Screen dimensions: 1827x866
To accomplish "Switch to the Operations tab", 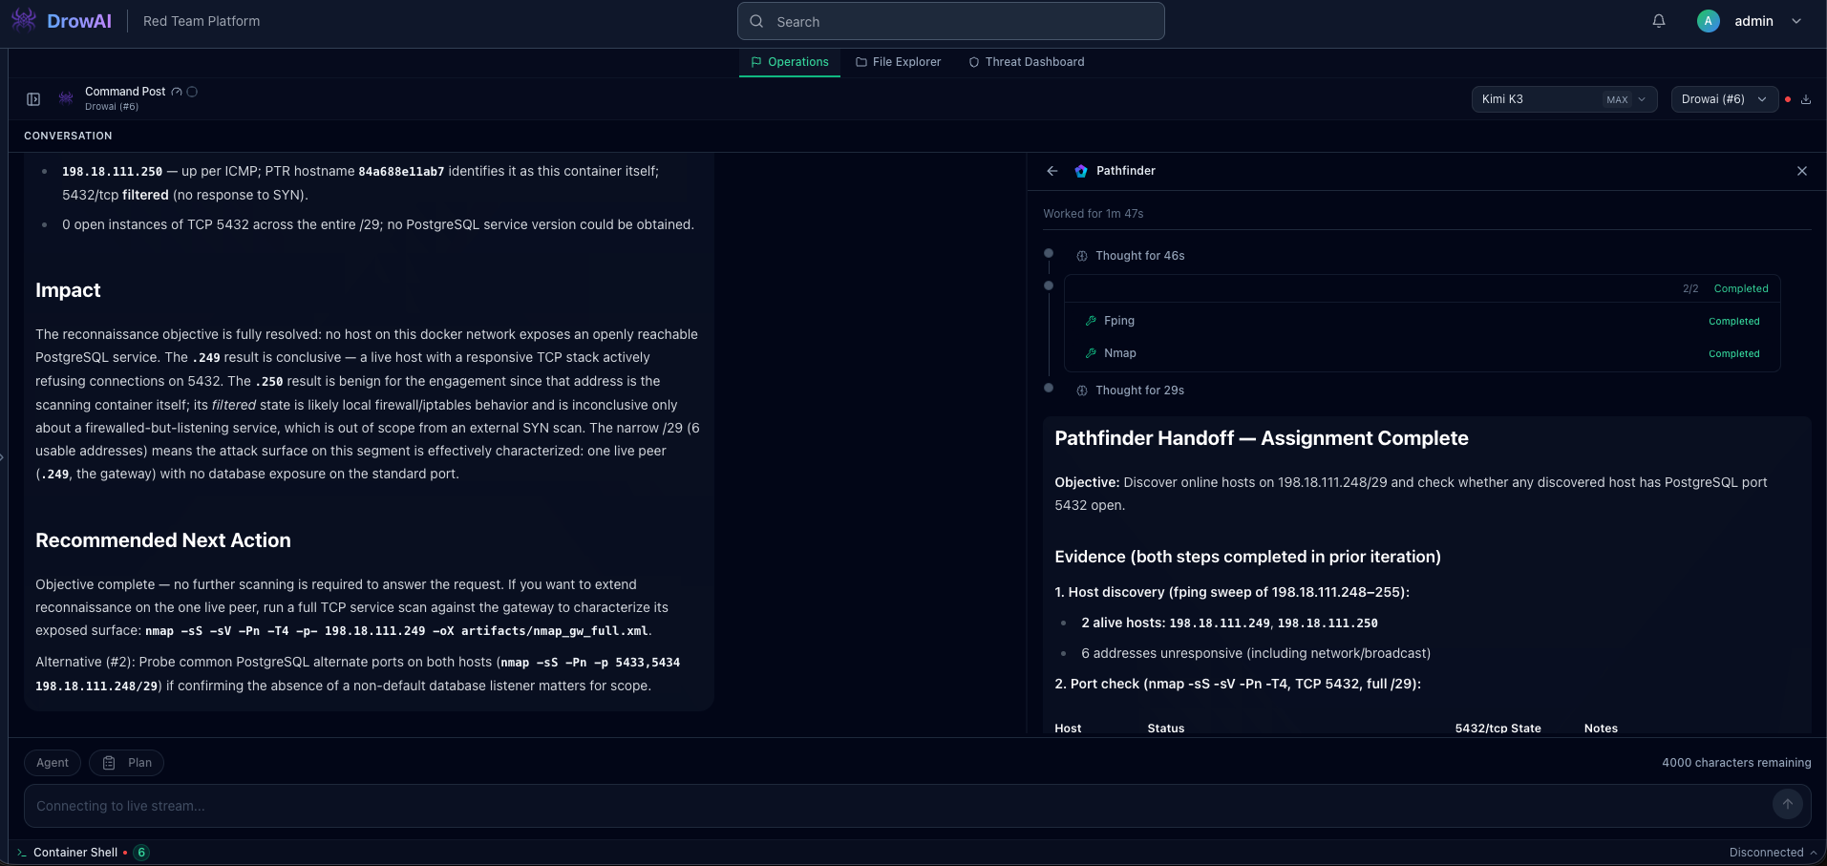I will point(790,62).
